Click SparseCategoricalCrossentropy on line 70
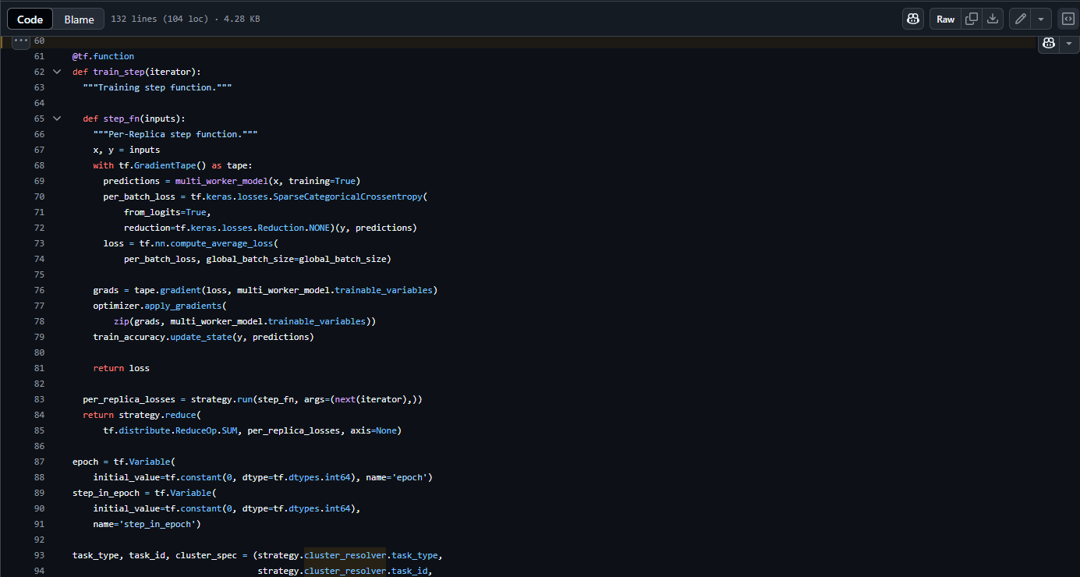 347,196
